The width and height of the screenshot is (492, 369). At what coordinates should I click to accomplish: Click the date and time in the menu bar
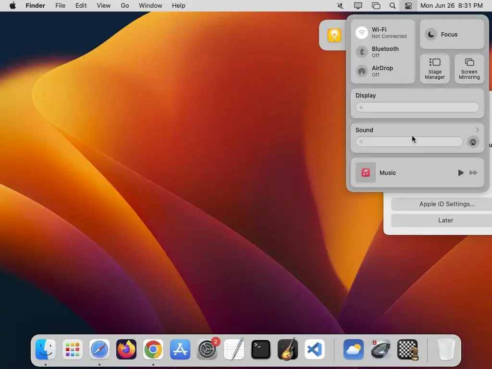(451, 6)
